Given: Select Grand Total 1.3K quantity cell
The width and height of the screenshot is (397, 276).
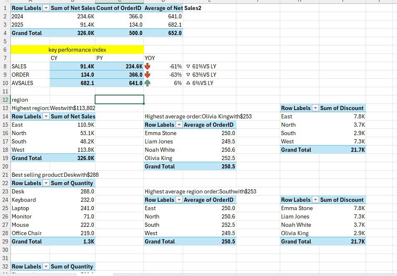Looking at the screenshot, I should point(73,241).
